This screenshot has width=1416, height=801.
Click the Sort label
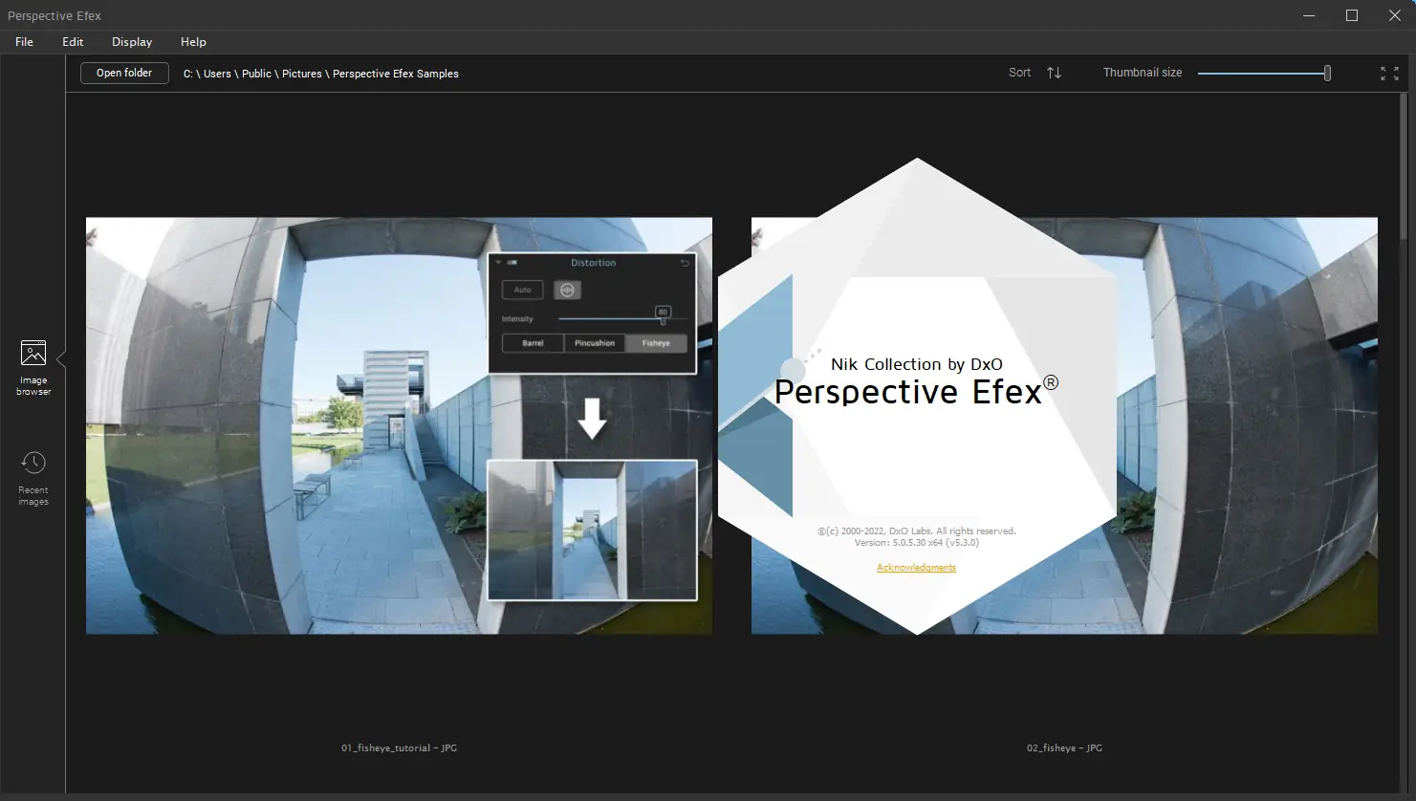(1019, 73)
